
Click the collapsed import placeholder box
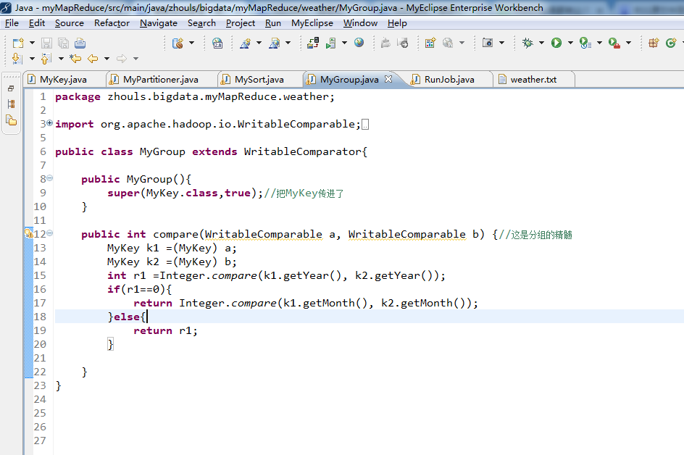coord(366,125)
